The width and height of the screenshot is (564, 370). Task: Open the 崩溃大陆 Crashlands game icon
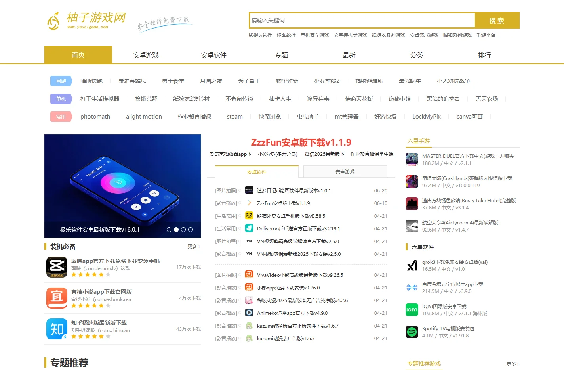(x=412, y=182)
